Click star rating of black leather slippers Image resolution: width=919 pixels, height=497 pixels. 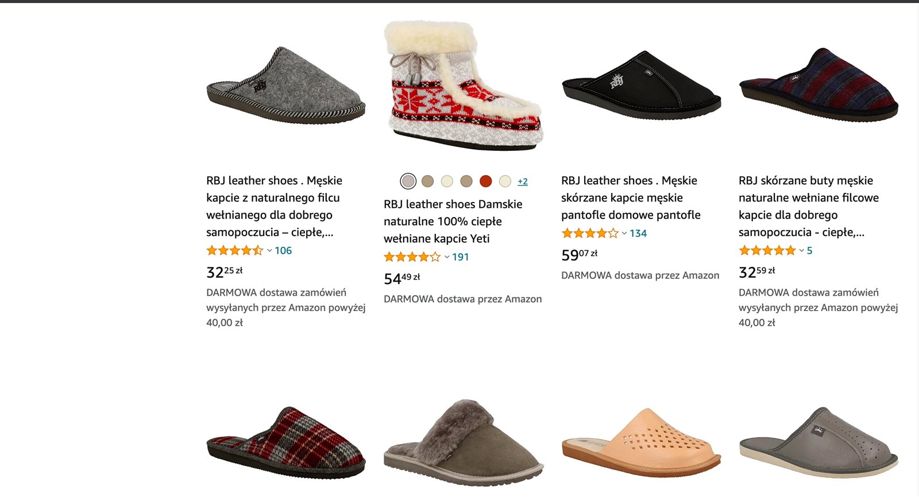(x=589, y=234)
